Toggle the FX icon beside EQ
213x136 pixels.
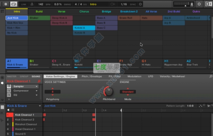[x=9, y=95]
